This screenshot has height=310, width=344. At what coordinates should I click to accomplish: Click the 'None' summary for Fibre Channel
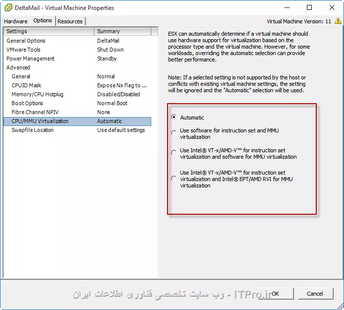point(104,112)
